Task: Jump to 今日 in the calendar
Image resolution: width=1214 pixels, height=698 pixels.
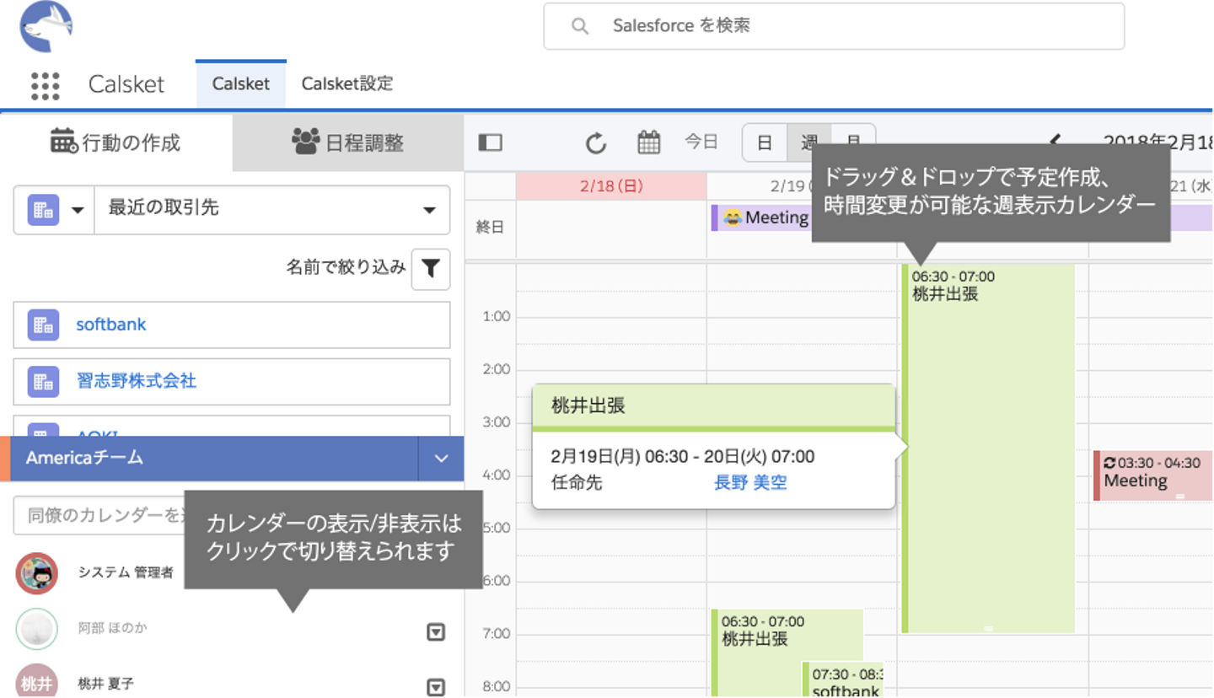Action: pos(701,142)
